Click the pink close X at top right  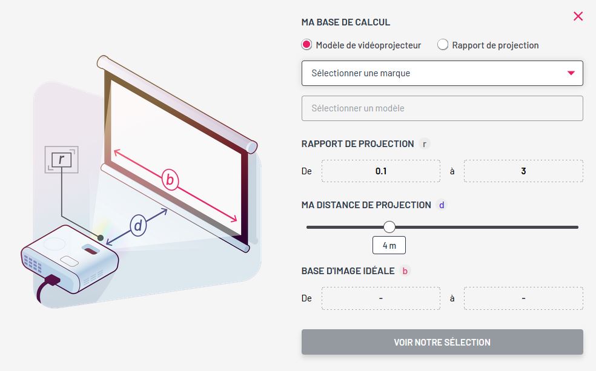pos(578,16)
